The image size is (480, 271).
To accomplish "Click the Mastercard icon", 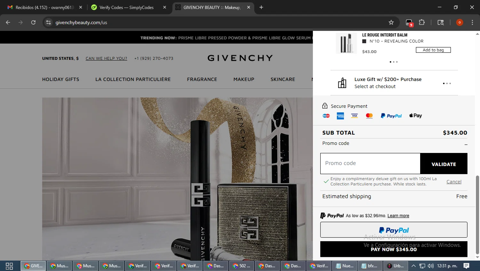I will click(x=369, y=116).
